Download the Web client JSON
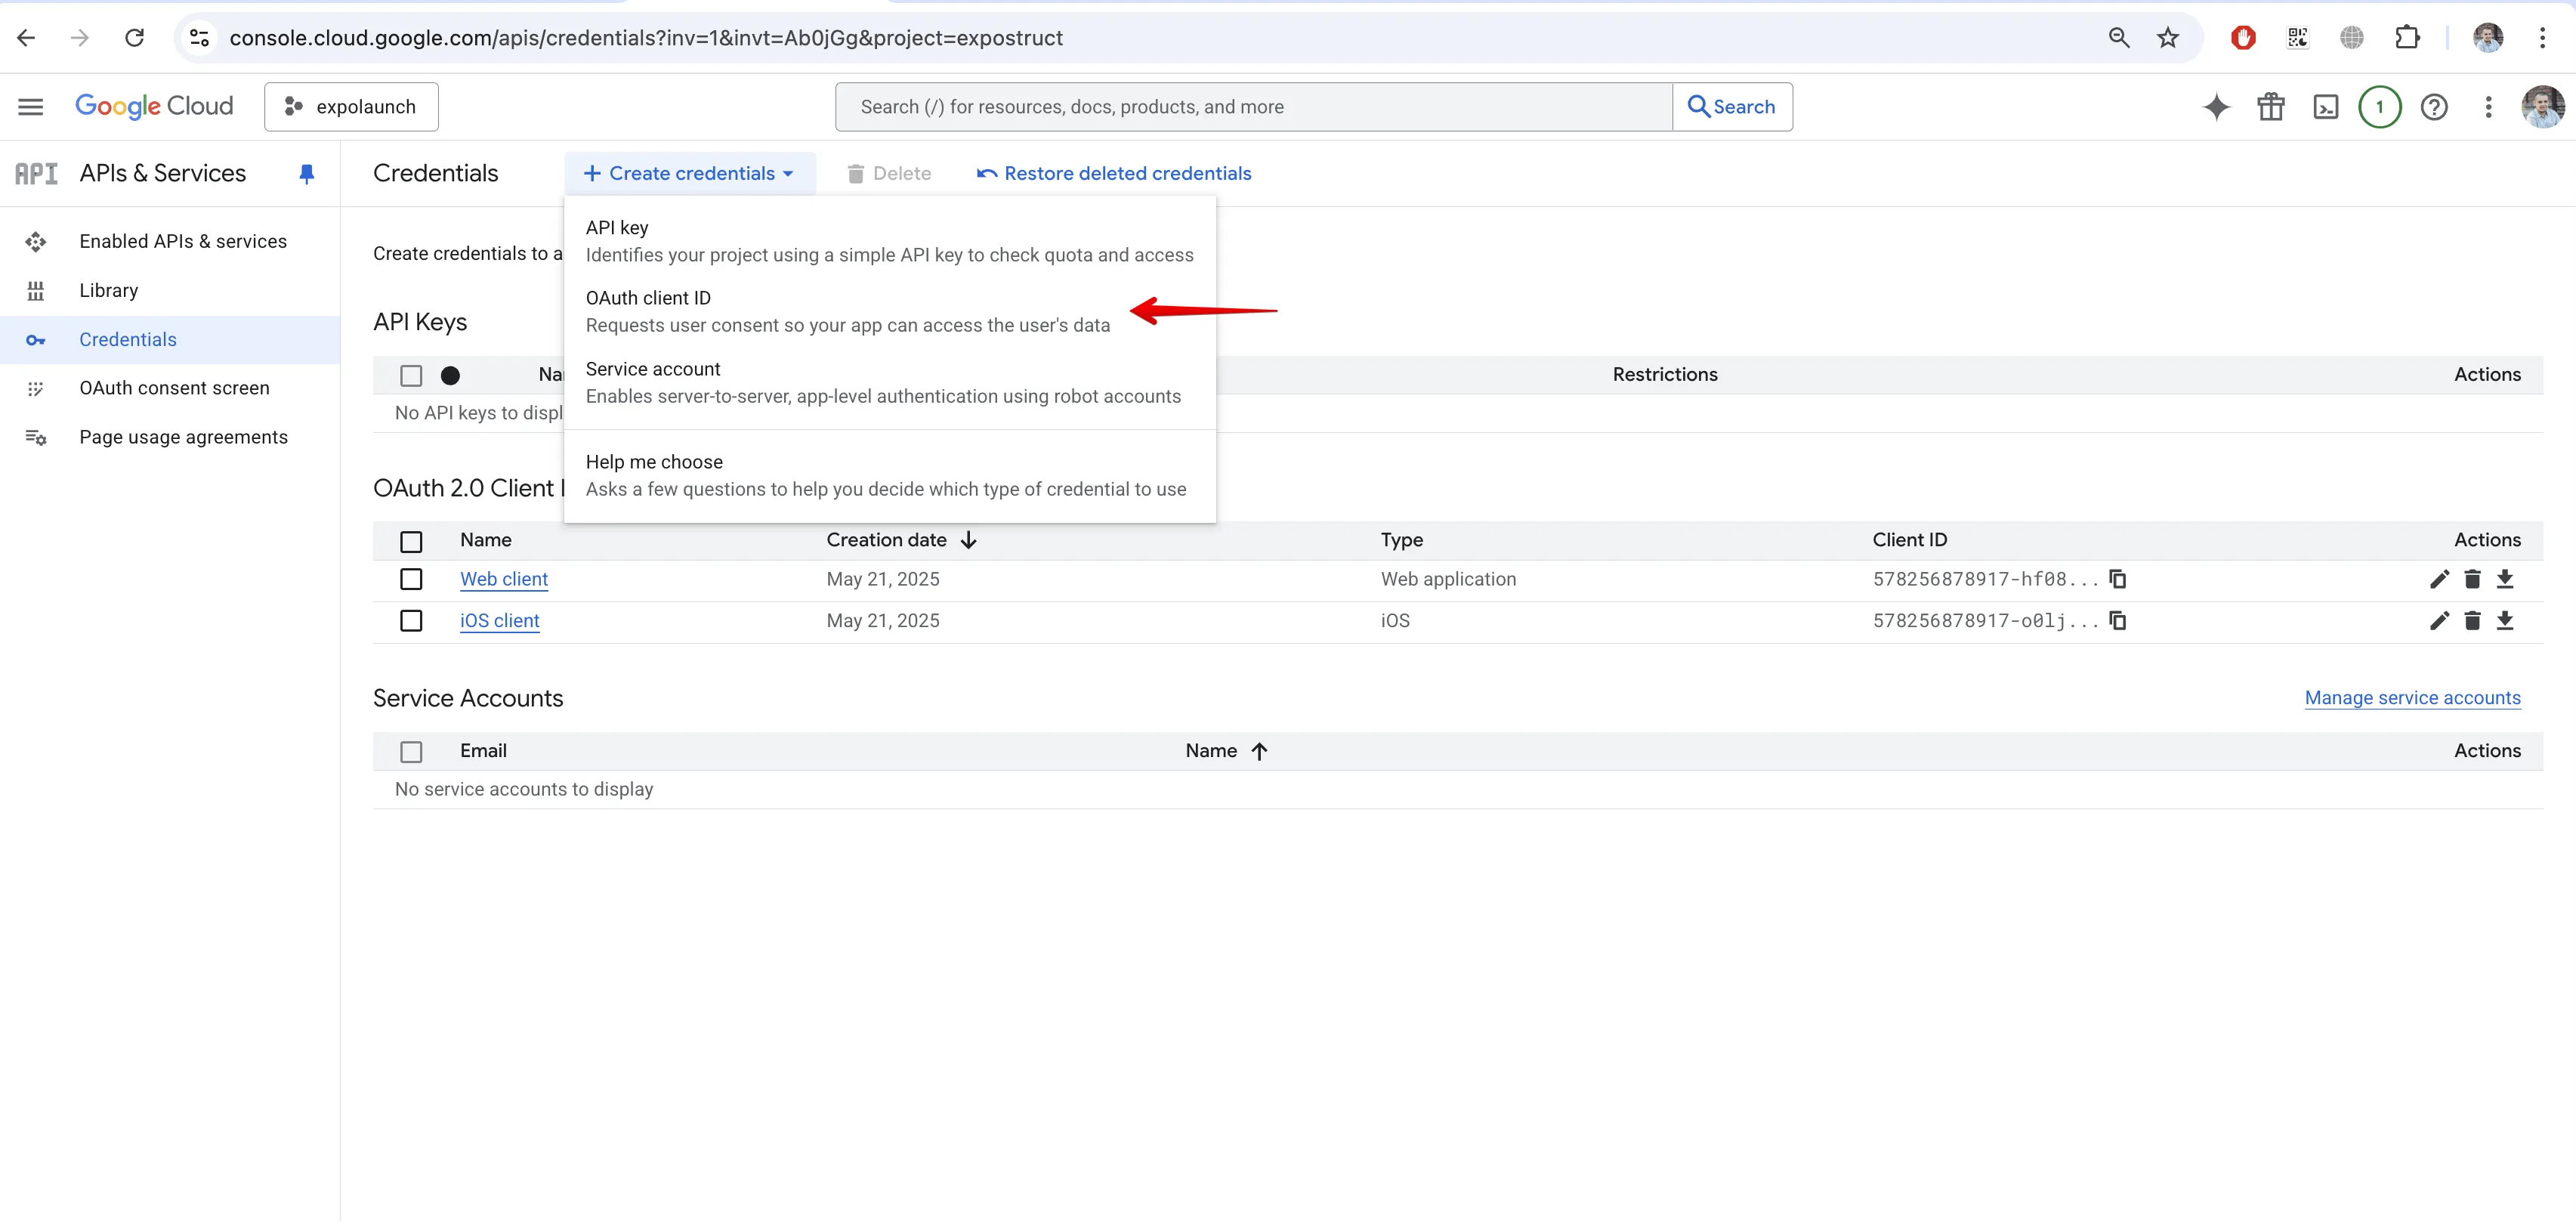Screen dimensions: 2576x1221 click(2504, 579)
